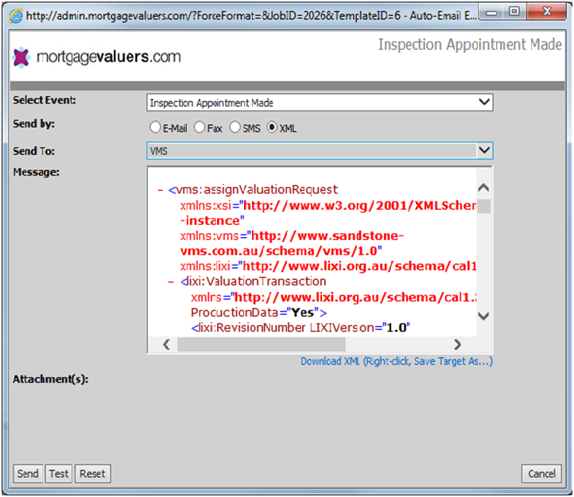Select the Fax radio button
The height and width of the screenshot is (497, 574).
200,127
